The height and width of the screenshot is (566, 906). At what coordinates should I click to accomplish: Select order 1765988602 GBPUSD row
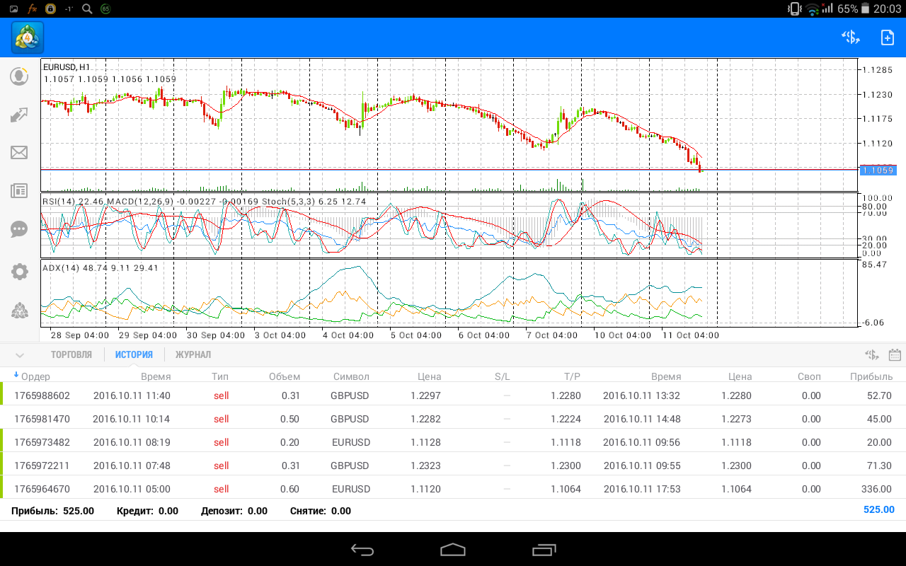pos(453,395)
